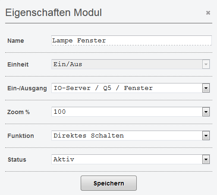
Task: Click the arrow button of Funktion dropdown
Action: click(206, 136)
